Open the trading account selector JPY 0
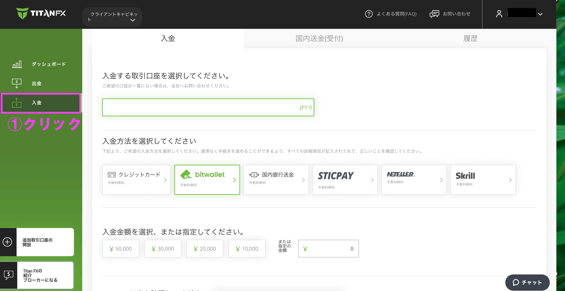 (208, 107)
